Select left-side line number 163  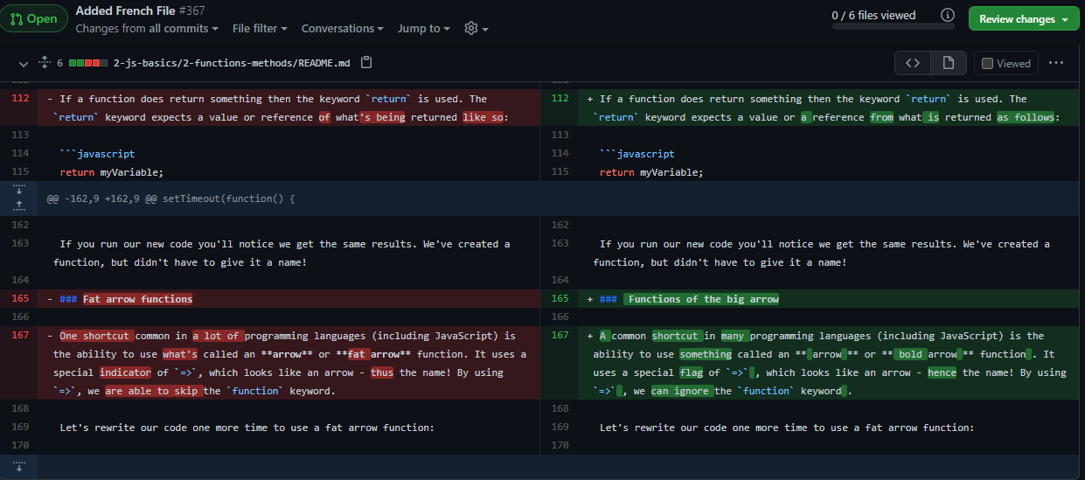[20, 244]
